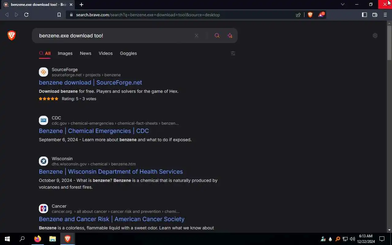Image resolution: width=392 pixels, height=245 pixels.
Task: Open the Brave Shields lion icon
Action: (310, 15)
